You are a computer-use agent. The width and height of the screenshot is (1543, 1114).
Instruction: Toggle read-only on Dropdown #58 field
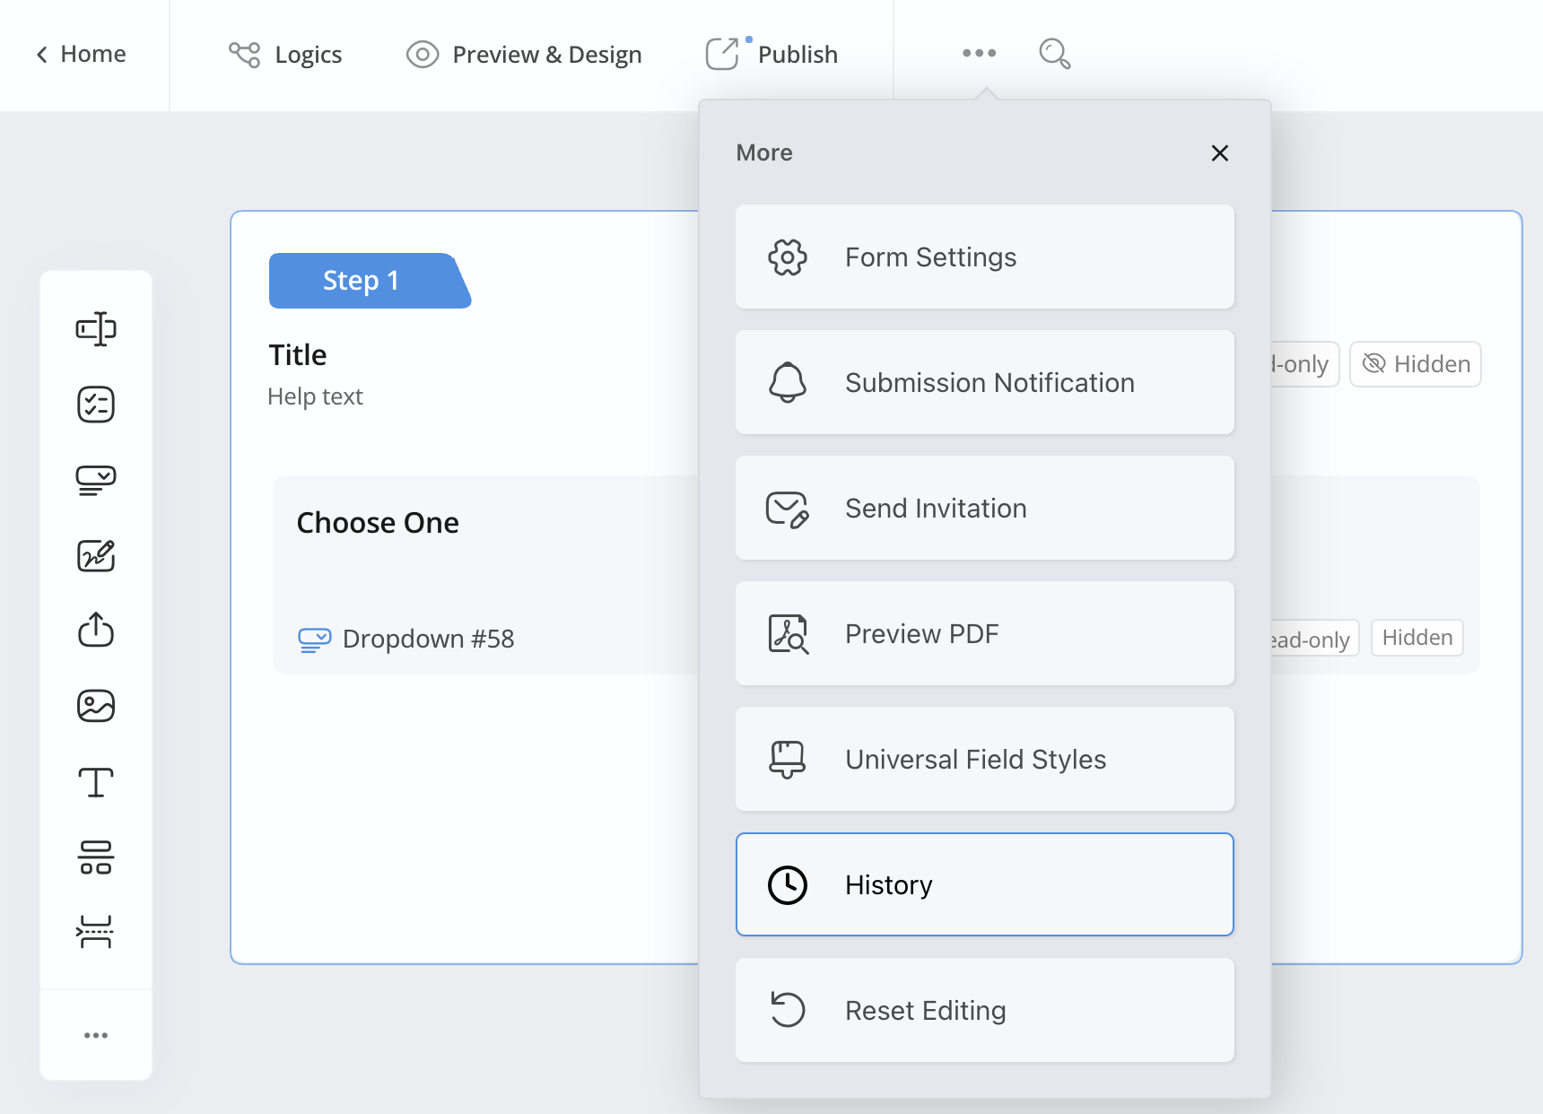point(1312,639)
